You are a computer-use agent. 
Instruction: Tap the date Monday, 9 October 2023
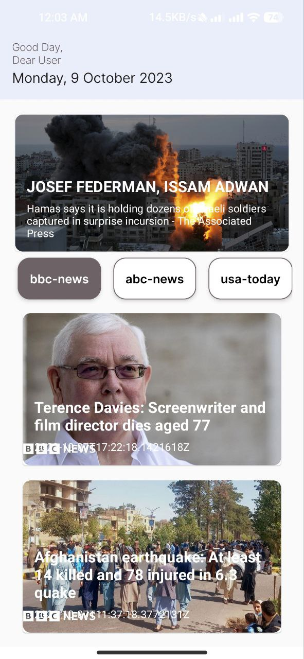[92, 78]
